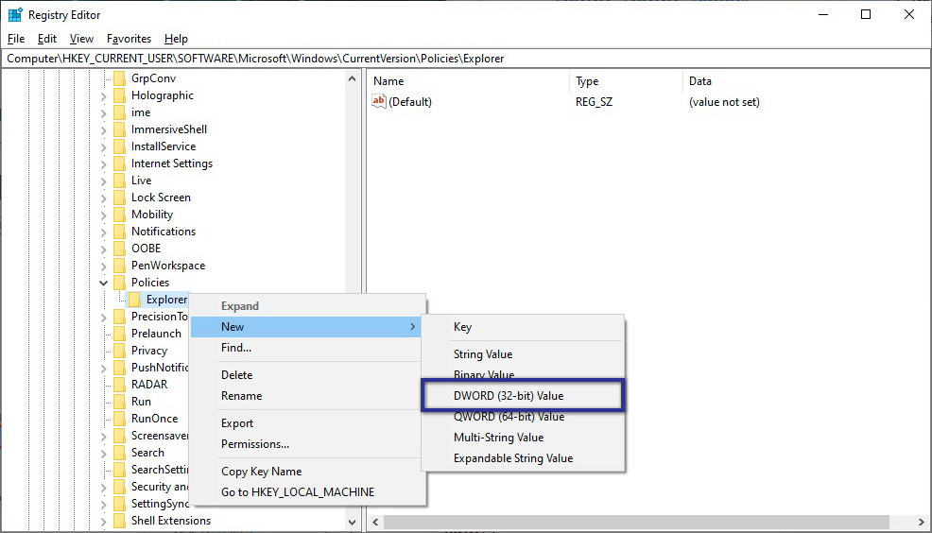Click New in the context menu
Image resolution: width=932 pixels, height=533 pixels.
(x=306, y=327)
